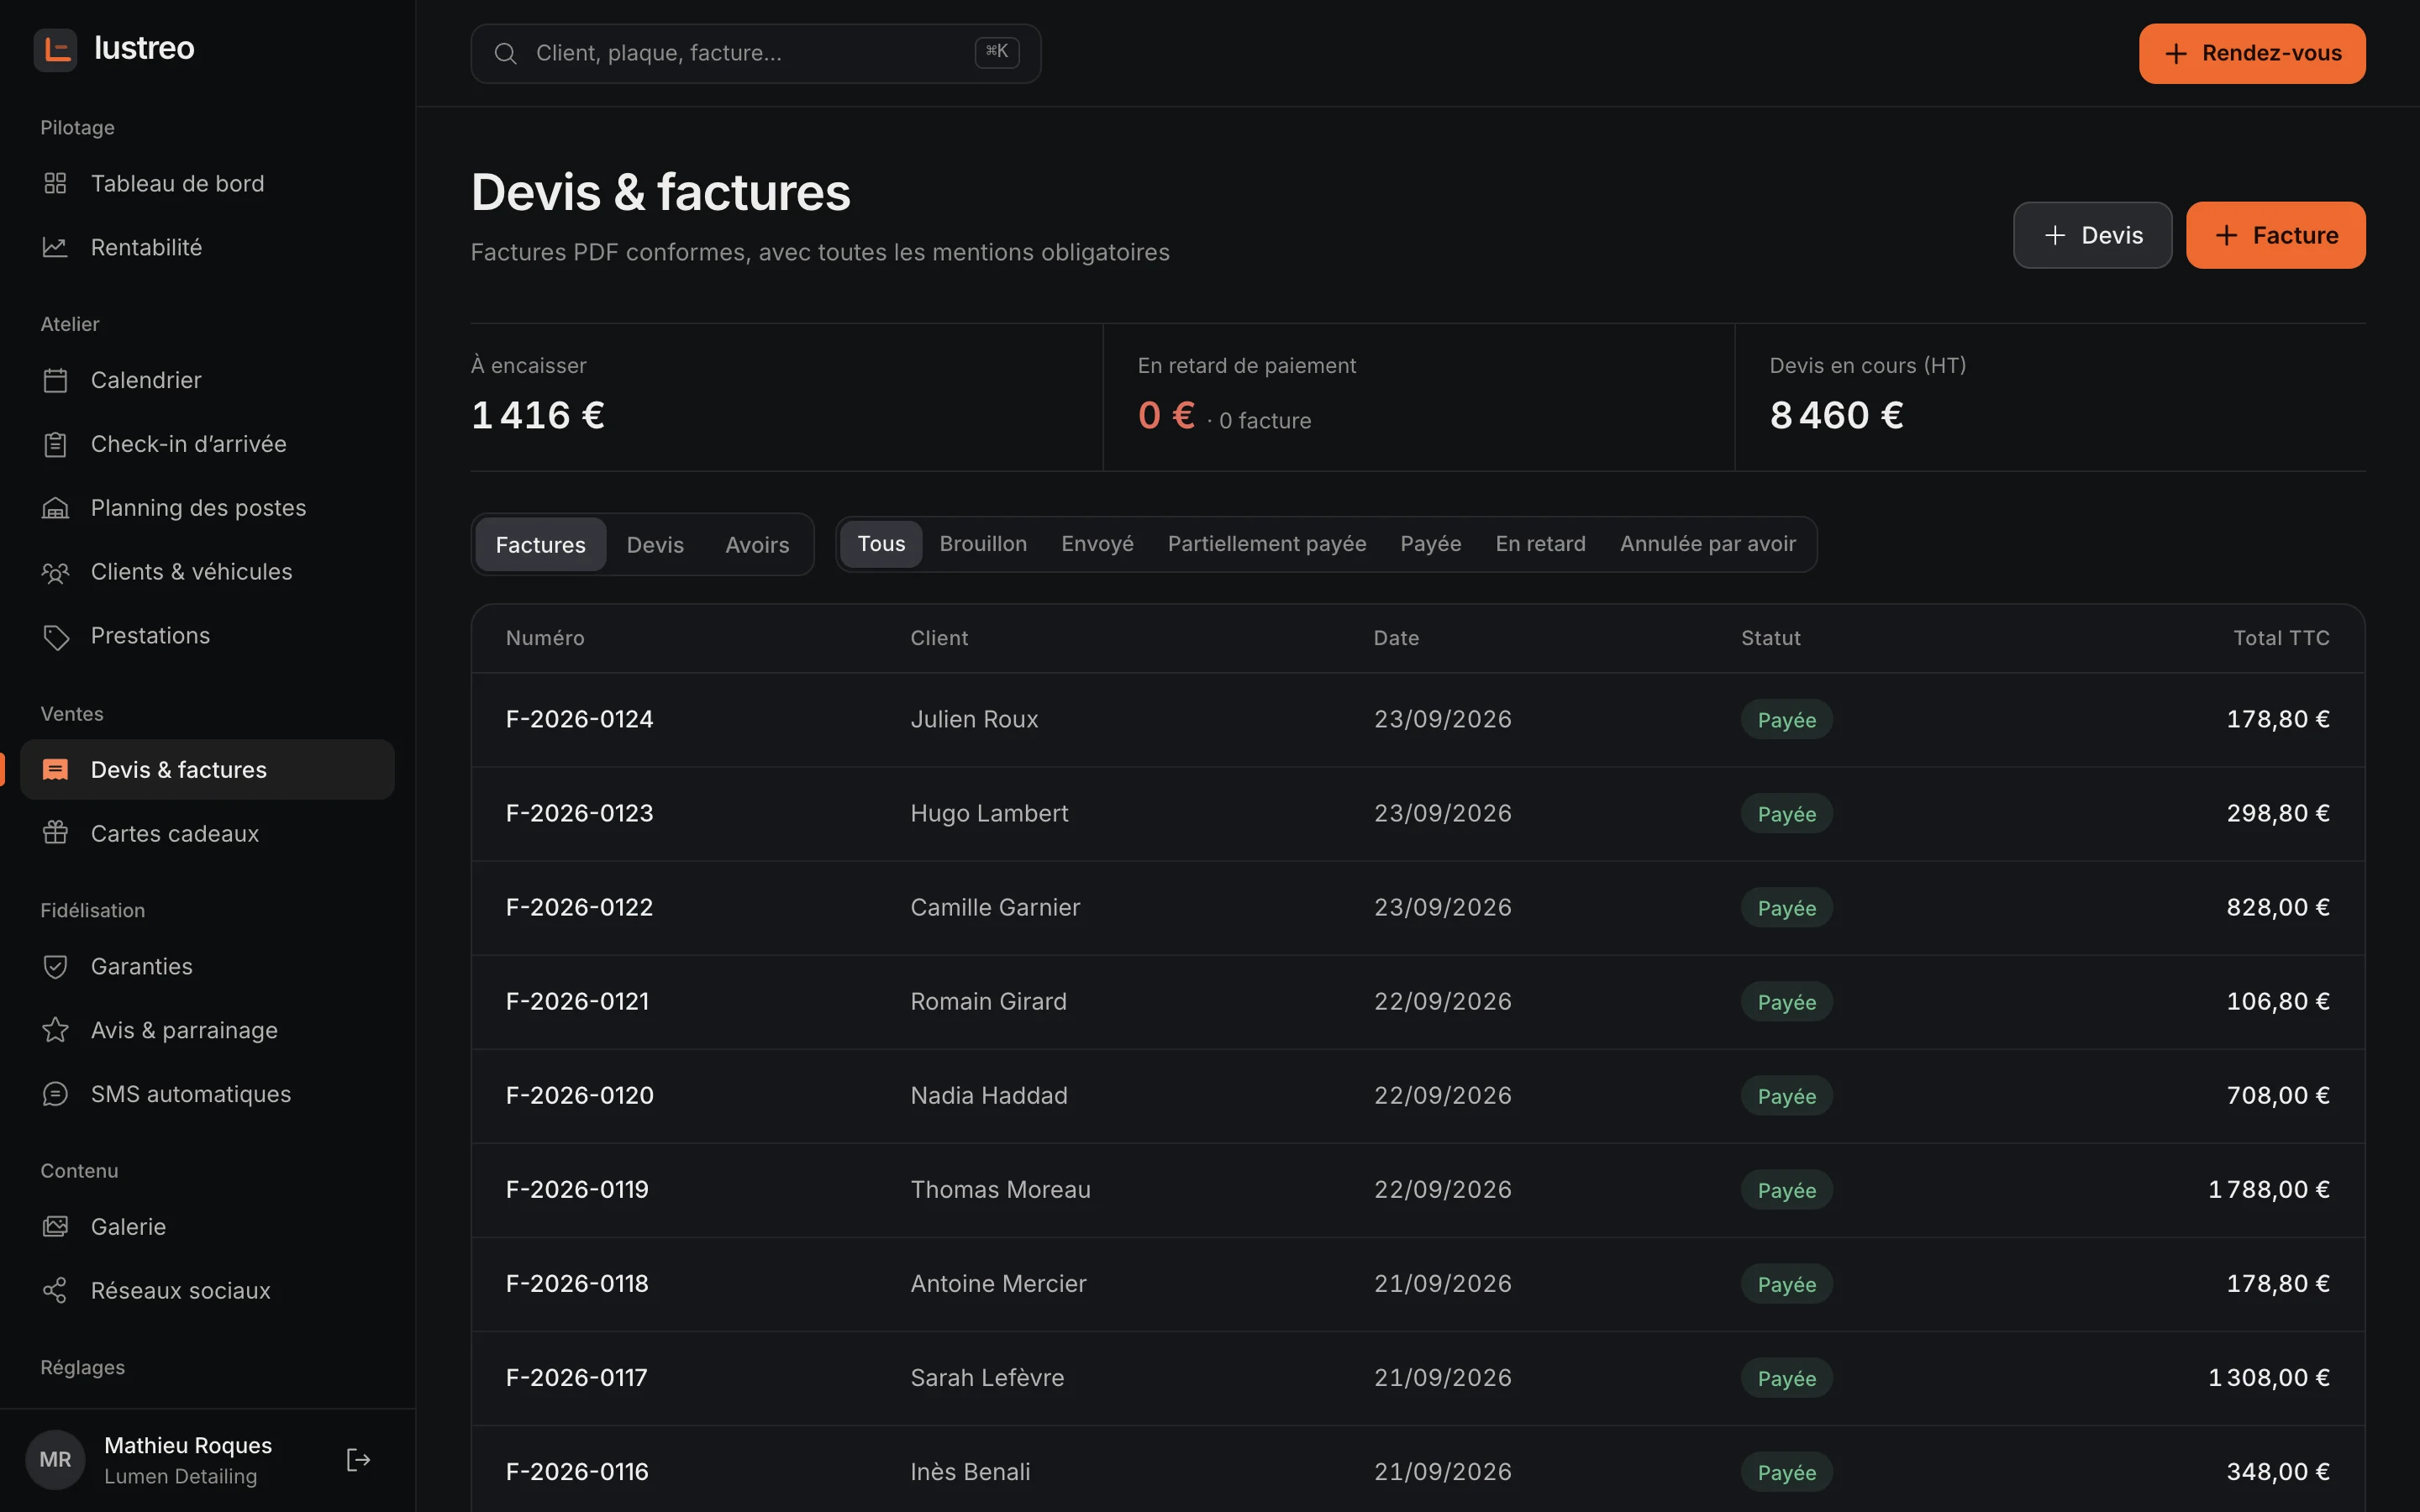Screen dimensions: 2420x1512
Task: Click the lustreo logo icon
Action: pyautogui.click(x=56, y=49)
